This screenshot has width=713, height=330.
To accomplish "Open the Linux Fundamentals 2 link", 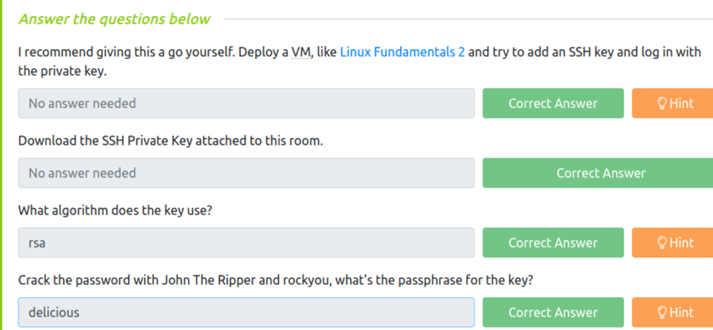I will [x=402, y=53].
